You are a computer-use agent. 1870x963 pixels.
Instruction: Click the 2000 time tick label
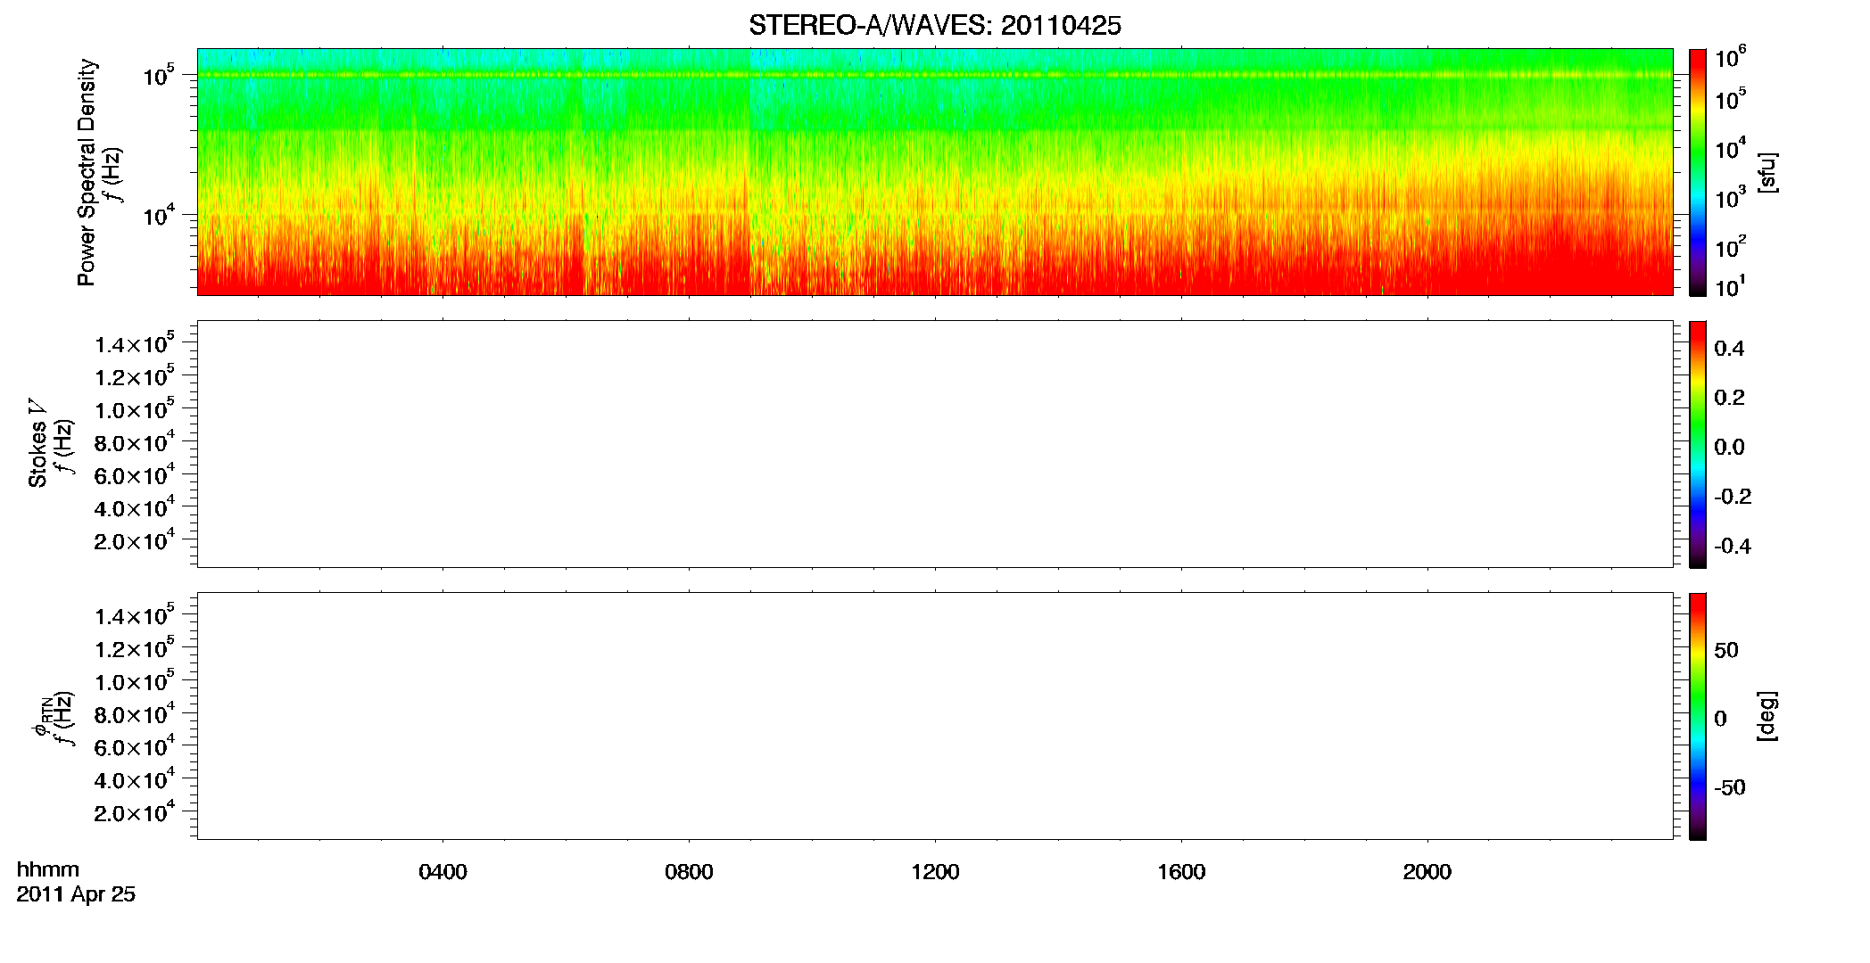pos(1427,872)
